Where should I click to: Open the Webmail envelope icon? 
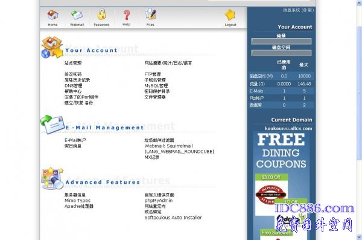pos(77,15)
